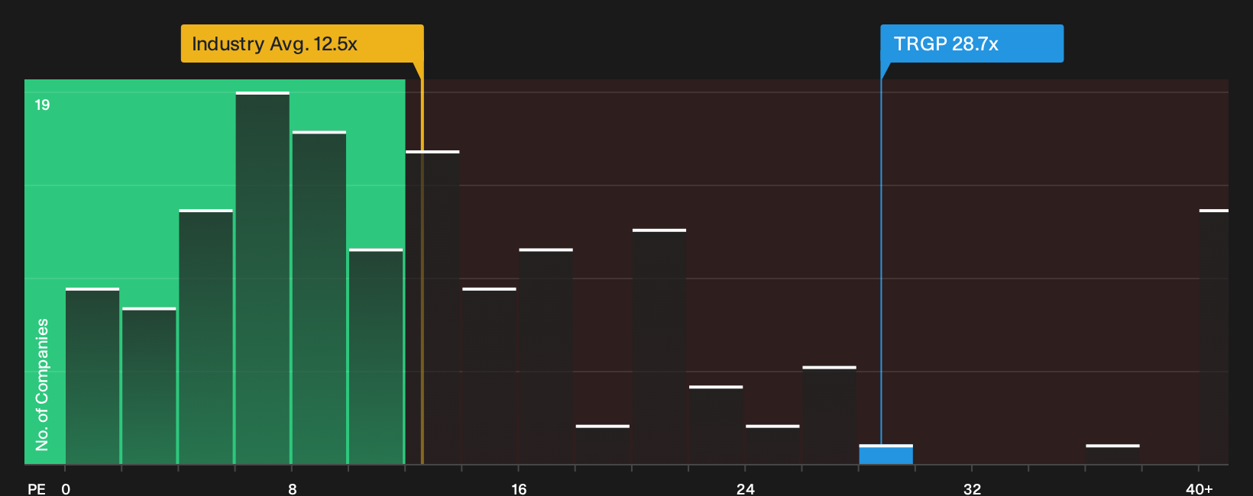Click the 40+ PE overflow bar

(1214, 337)
